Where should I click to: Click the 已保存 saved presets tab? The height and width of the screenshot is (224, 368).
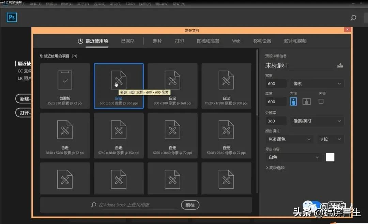point(128,41)
